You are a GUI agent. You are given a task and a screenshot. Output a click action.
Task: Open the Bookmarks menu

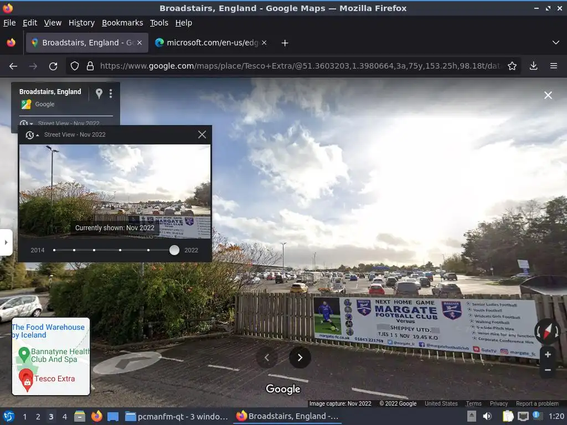122,23
